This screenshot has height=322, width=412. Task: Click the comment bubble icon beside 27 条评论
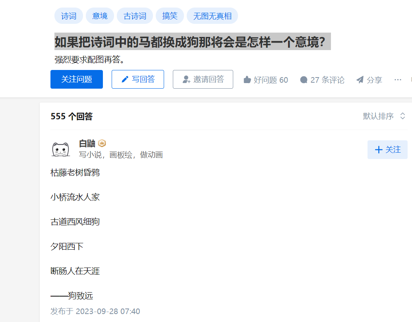point(304,80)
